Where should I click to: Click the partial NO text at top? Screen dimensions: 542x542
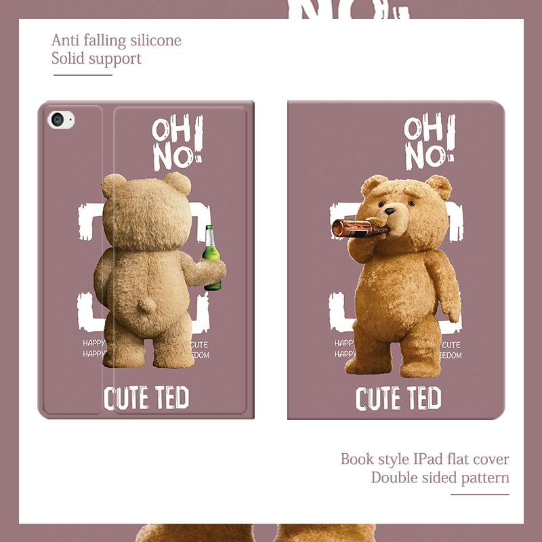click(349, 9)
